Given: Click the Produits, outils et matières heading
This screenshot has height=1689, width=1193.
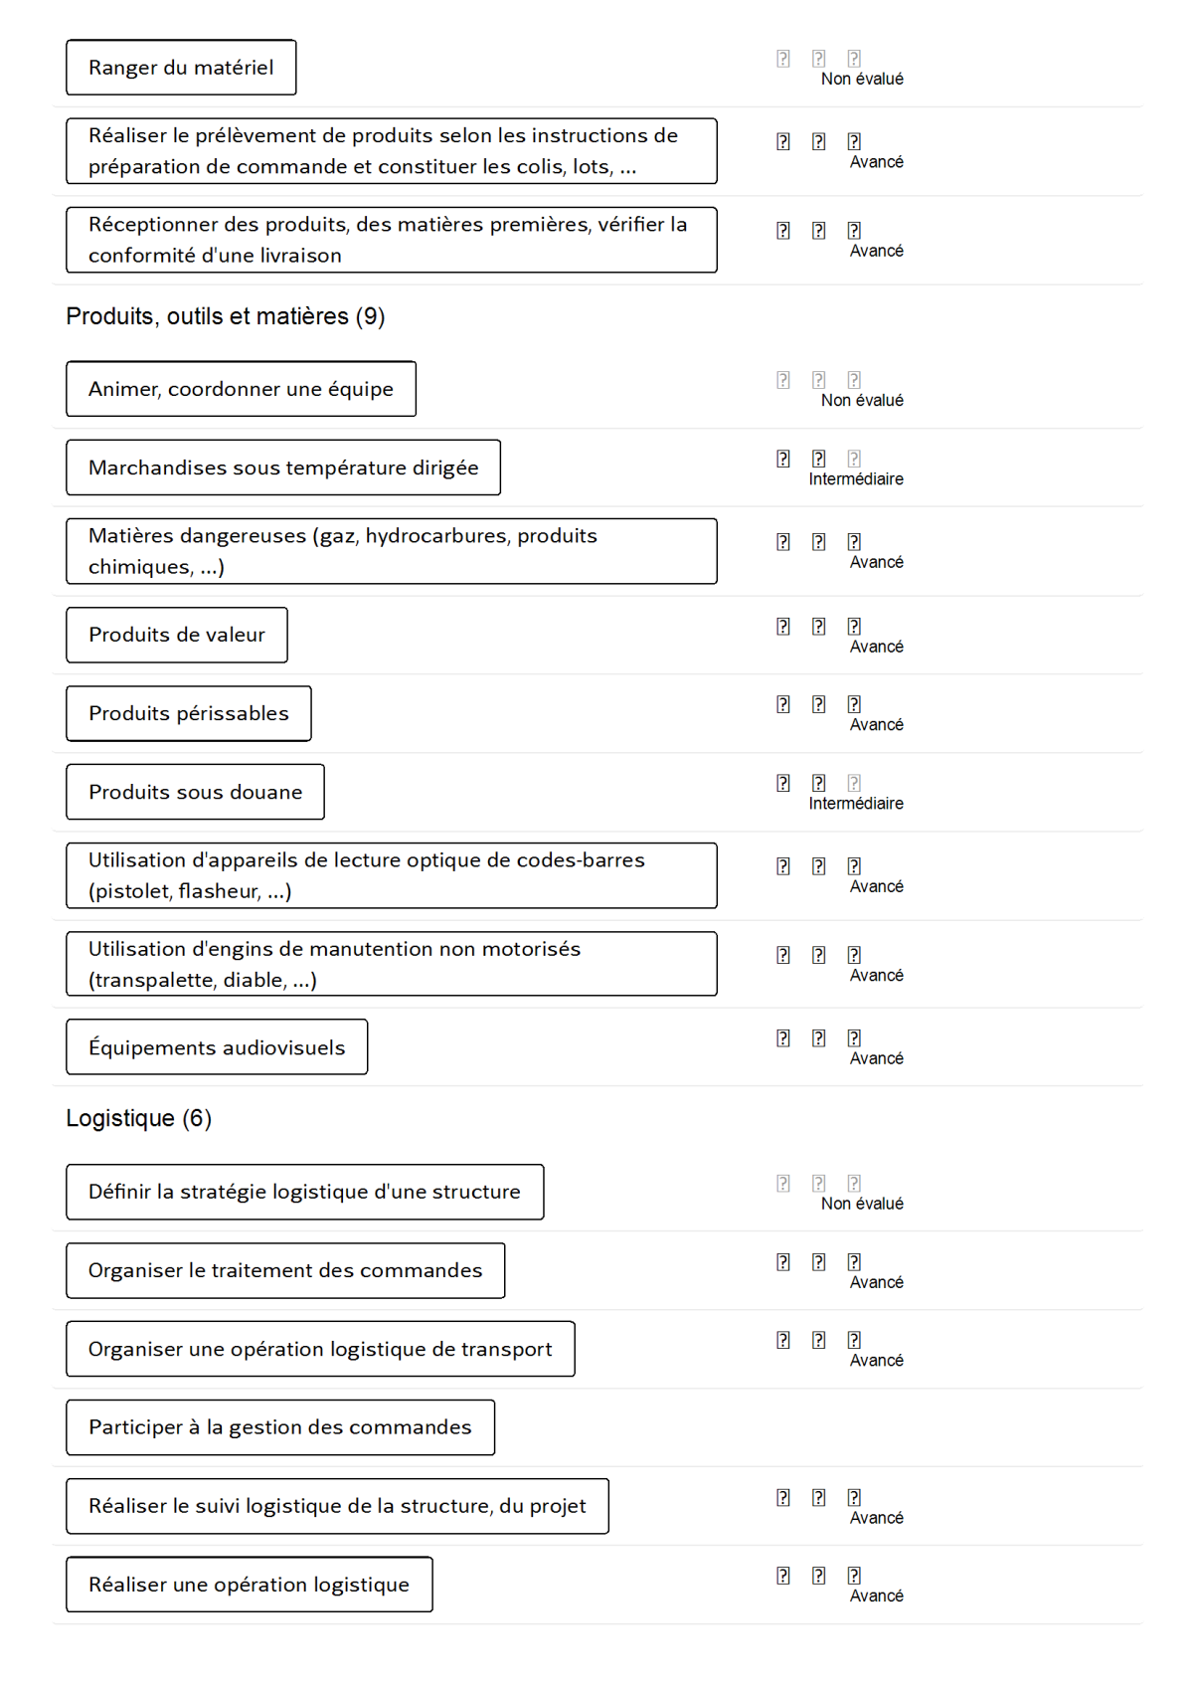Looking at the screenshot, I should [x=226, y=316].
